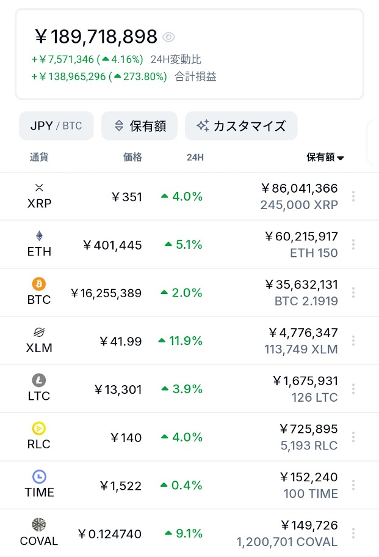Select the TIME clock coin icon
Image resolution: width=379 pixels, height=557 pixels.
click(x=39, y=476)
